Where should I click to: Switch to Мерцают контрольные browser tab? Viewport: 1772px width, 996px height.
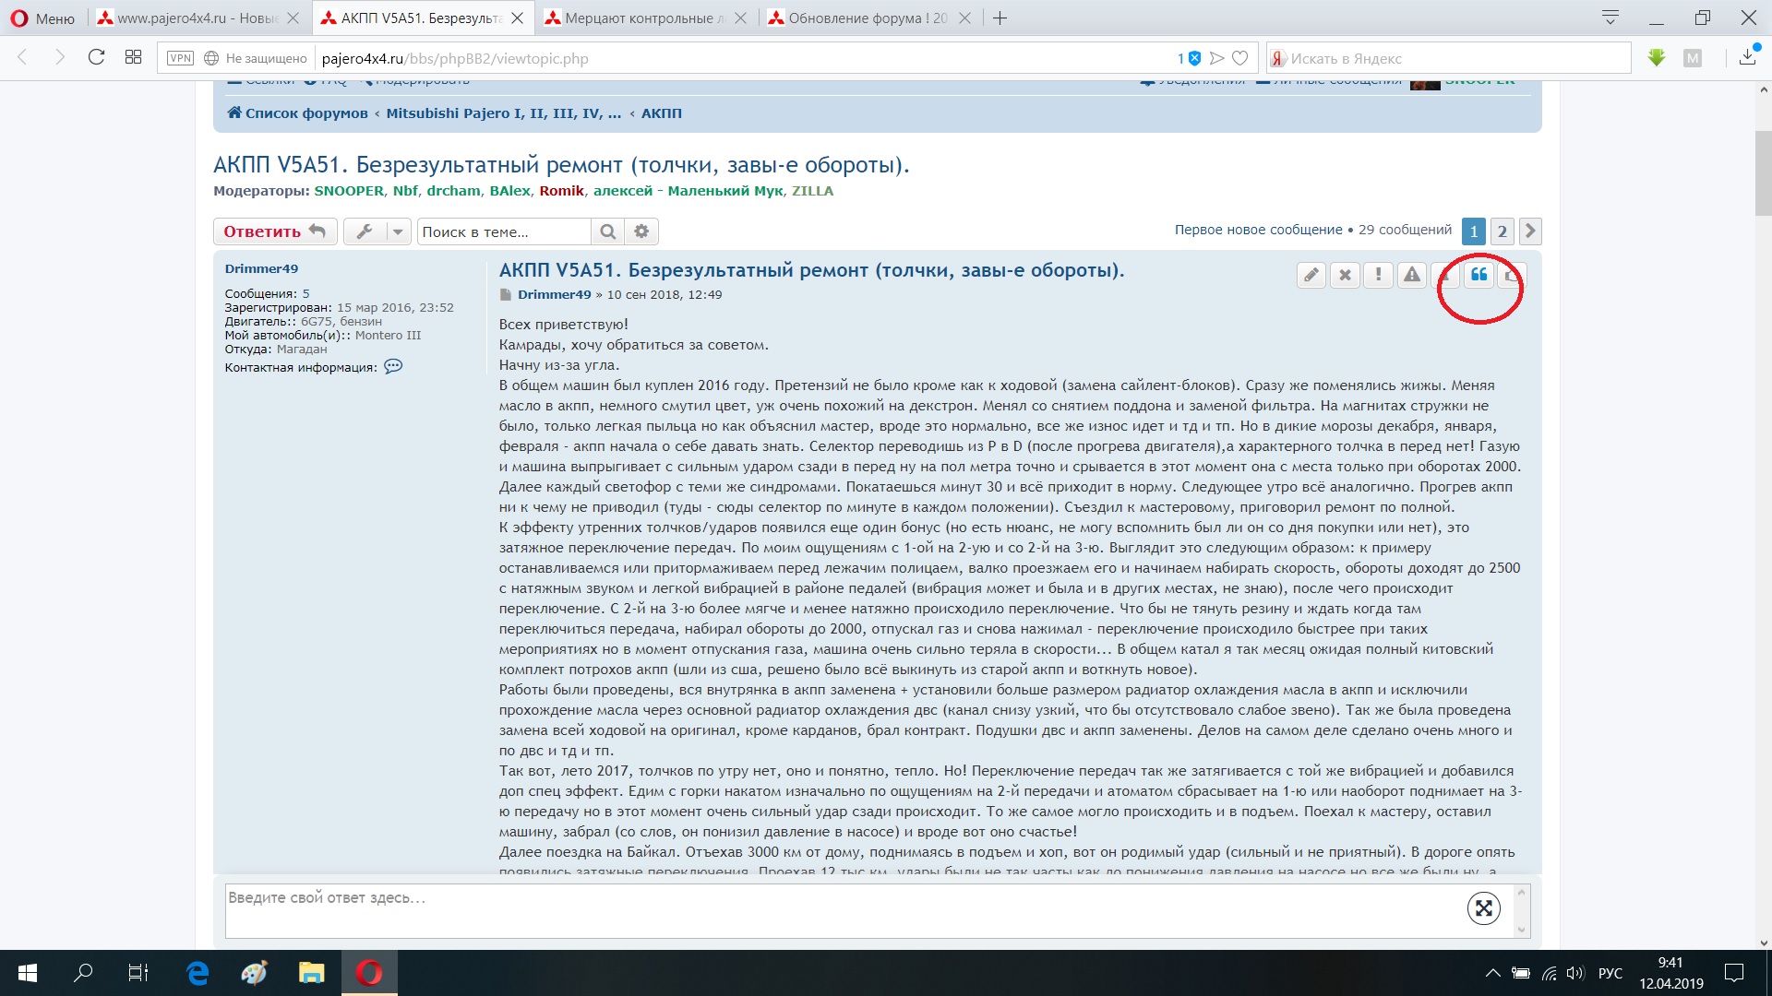tap(639, 18)
